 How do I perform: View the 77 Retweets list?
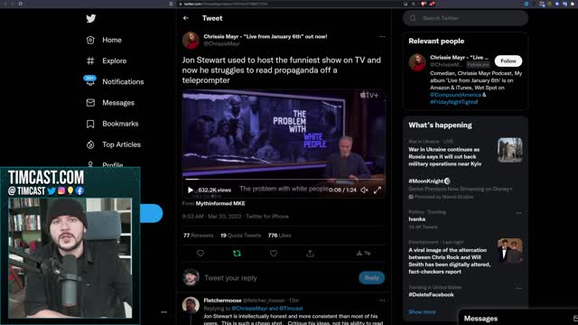(199, 236)
